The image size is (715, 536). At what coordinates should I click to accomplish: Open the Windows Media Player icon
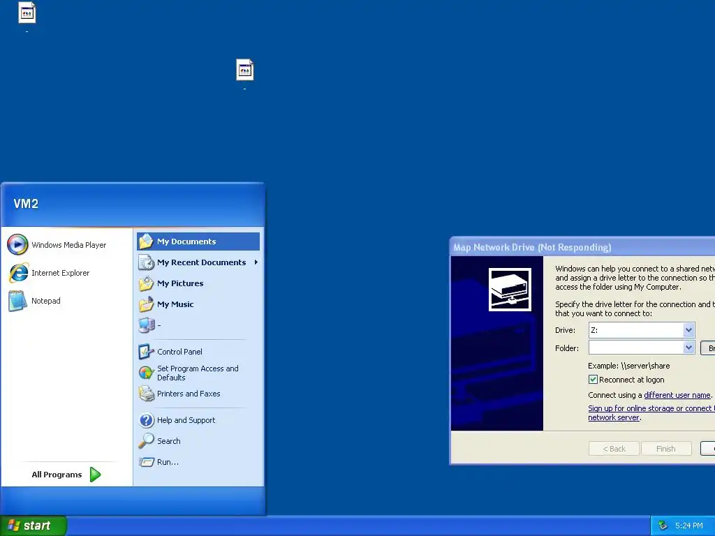(x=17, y=245)
